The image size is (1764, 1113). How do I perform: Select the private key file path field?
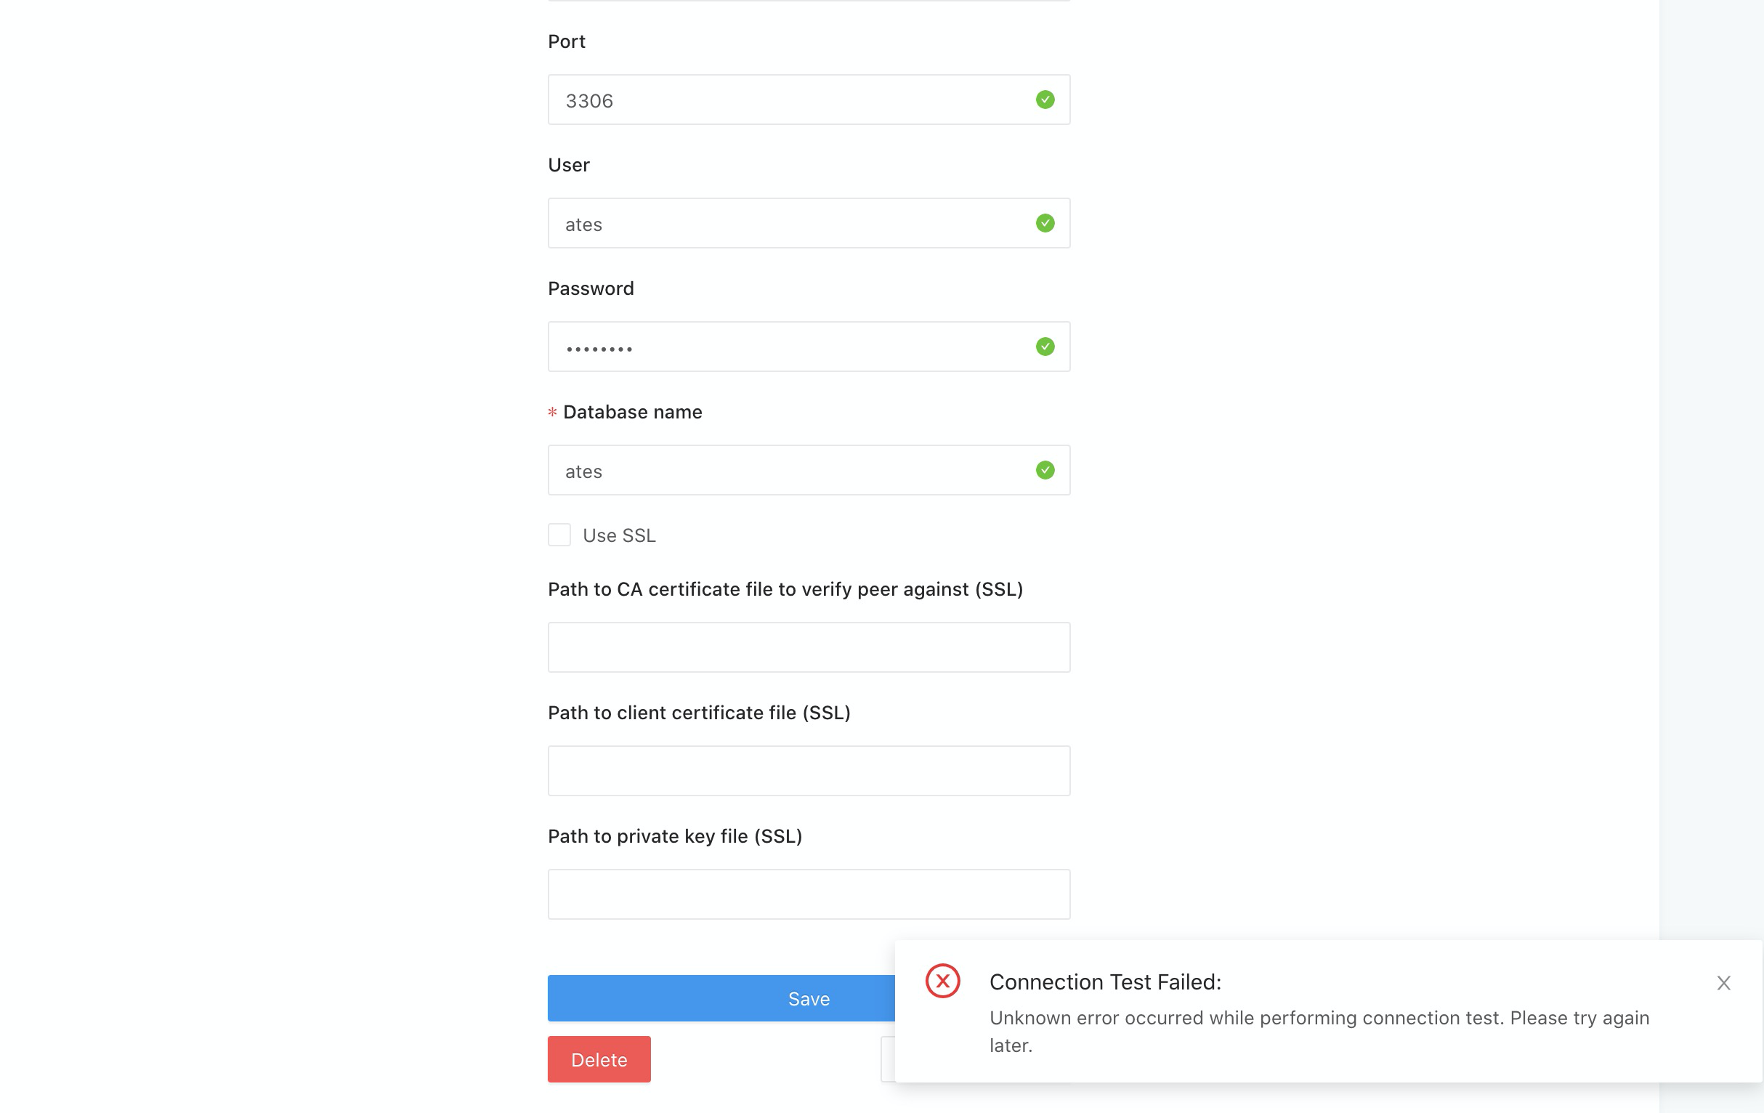(x=809, y=894)
